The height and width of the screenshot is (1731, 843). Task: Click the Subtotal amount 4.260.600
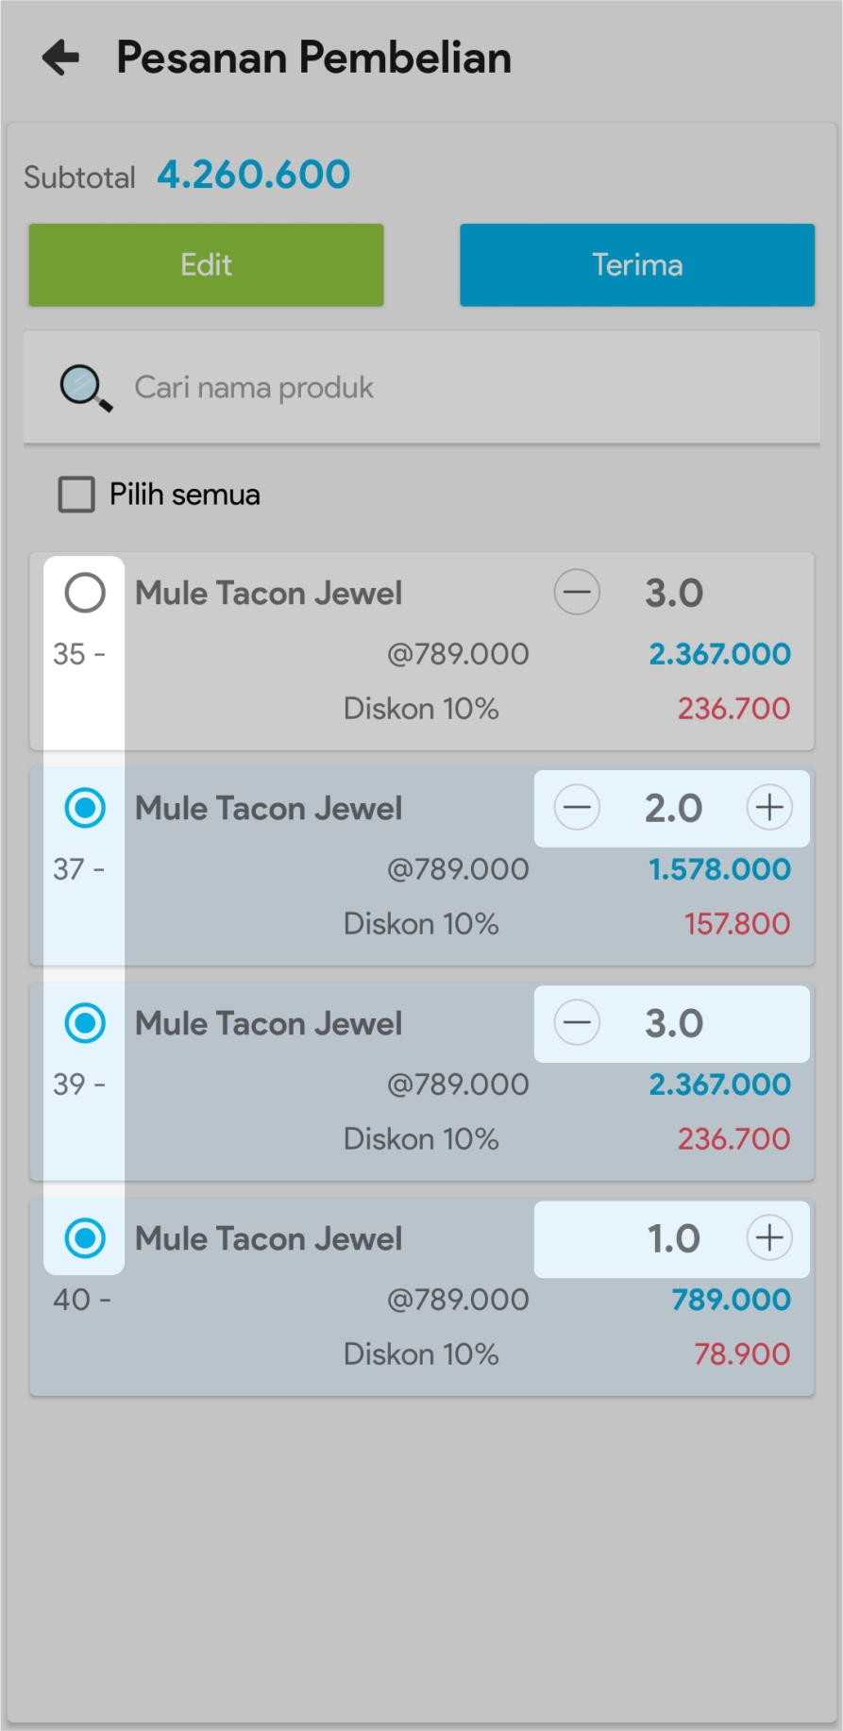(x=254, y=175)
